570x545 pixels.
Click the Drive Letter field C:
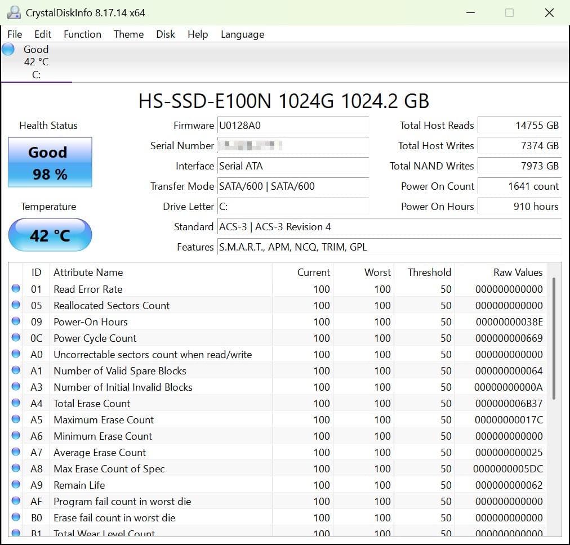[293, 207]
